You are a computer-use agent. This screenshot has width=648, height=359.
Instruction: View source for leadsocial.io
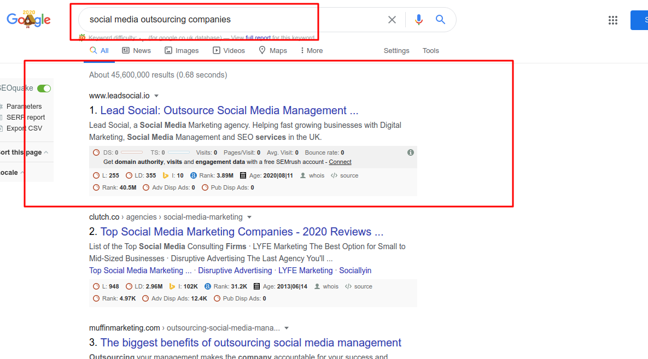click(x=345, y=175)
